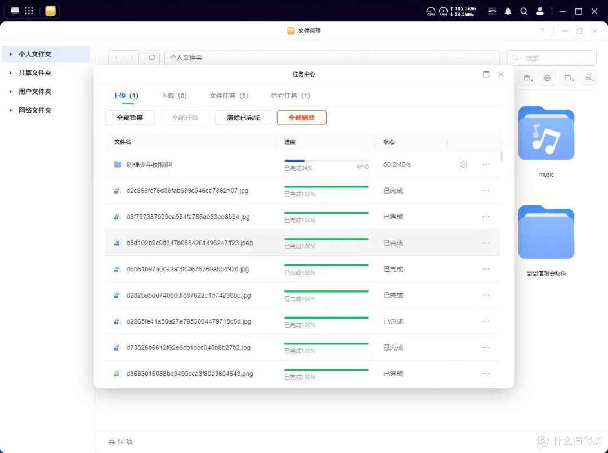This screenshot has width=608, height=453.
Task: Open the app grid launcher
Action: click(29, 11)
